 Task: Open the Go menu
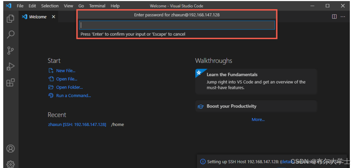tap(81, 6)
